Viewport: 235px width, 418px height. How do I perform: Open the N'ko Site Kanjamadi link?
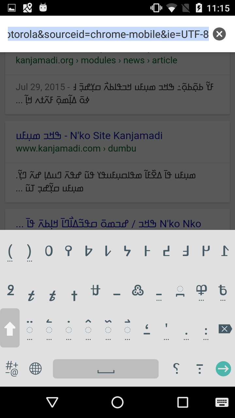(x=116, y=136)
